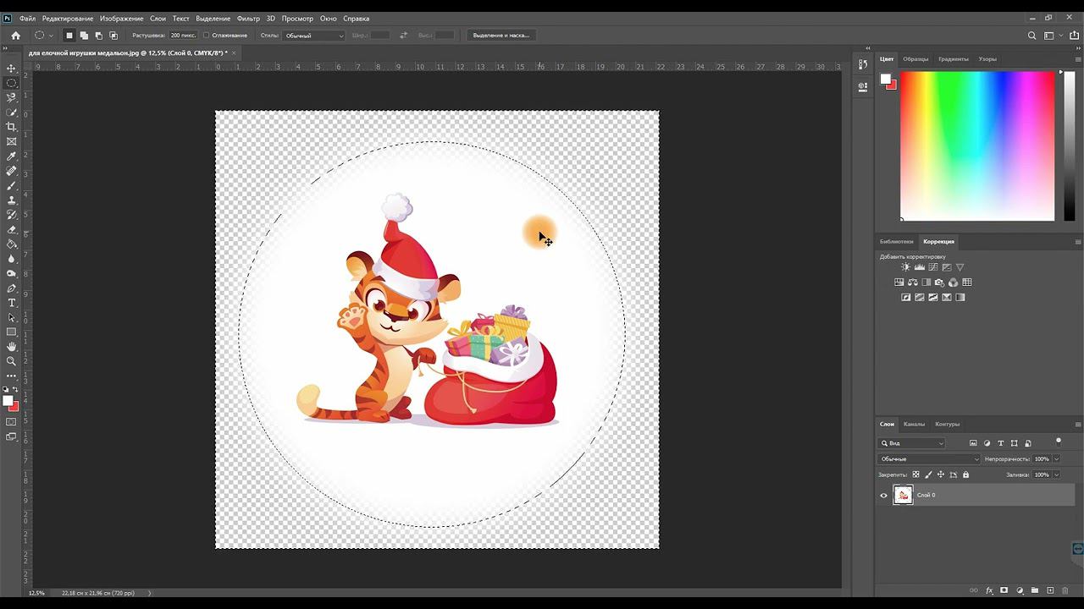The width and height of the screenshot is (1084, 609).
Task: Open the Color panel options menu
Action: coord(1078,59)
